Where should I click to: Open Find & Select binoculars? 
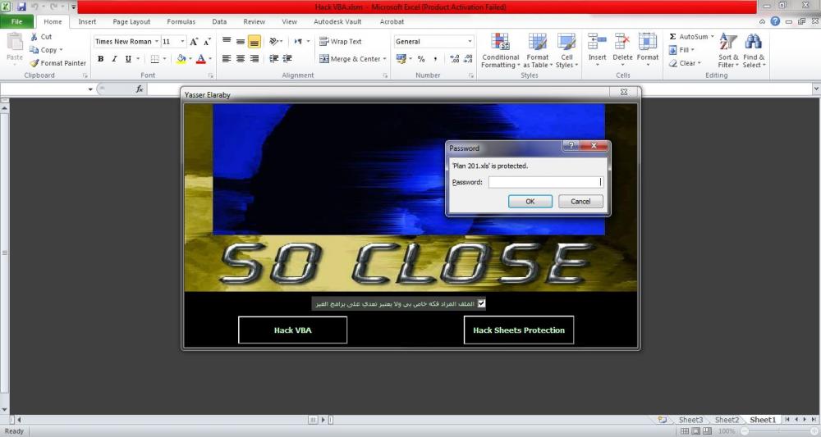click(x=754, y=50)
